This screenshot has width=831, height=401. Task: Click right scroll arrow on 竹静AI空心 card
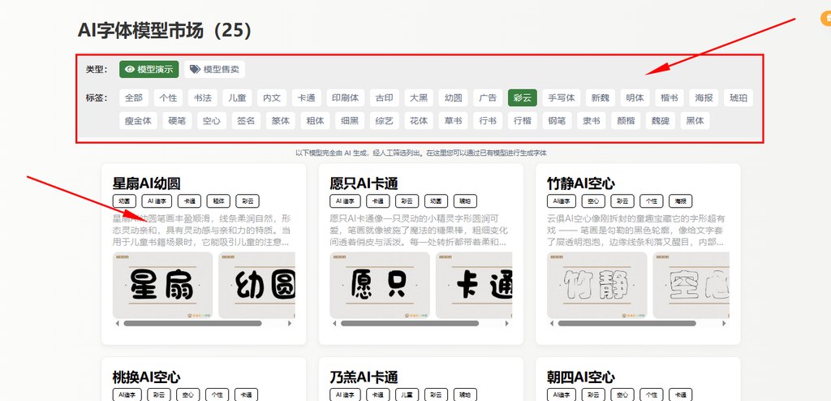click(725, 323)
